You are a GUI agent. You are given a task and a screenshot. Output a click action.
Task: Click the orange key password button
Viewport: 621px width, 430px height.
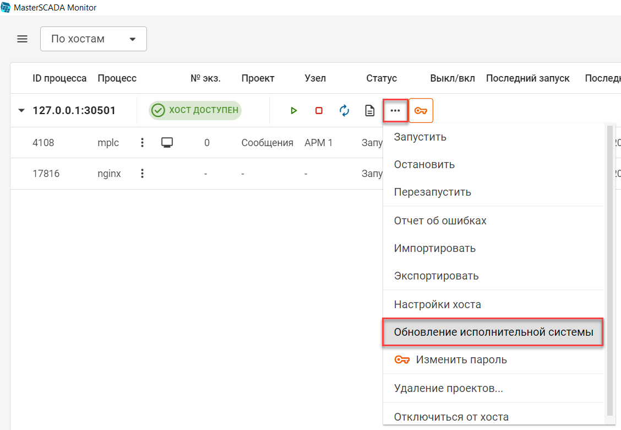coord(421,111)
